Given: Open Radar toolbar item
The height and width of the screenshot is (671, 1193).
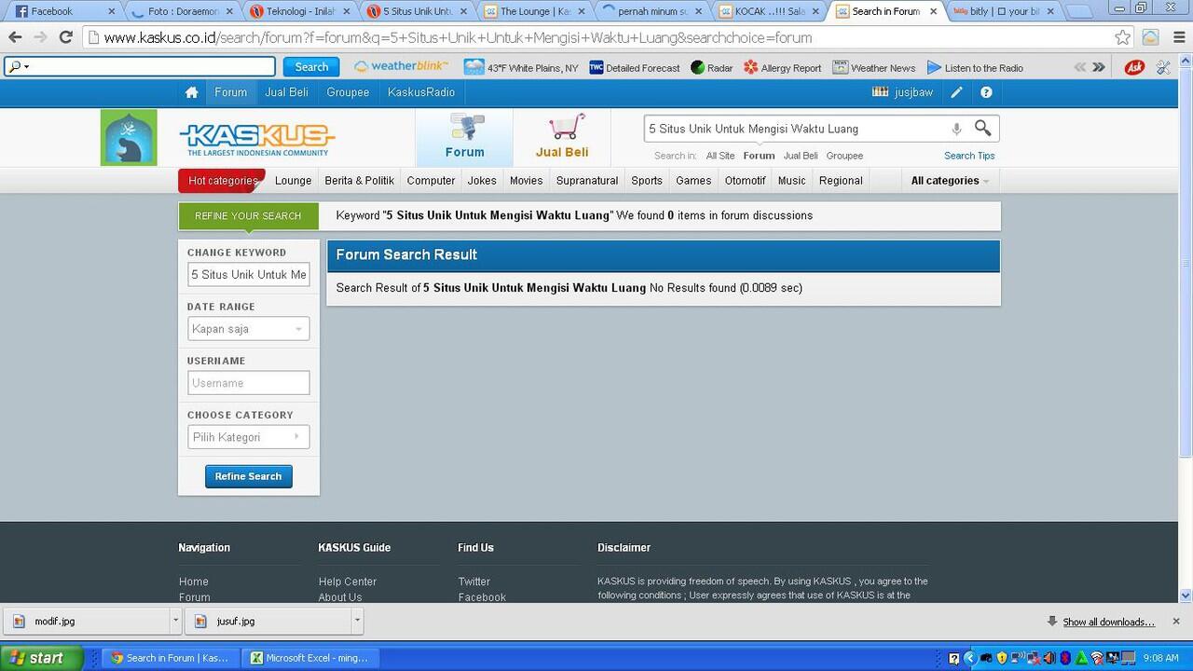Looking at the screenshot, I should [712, 67].
